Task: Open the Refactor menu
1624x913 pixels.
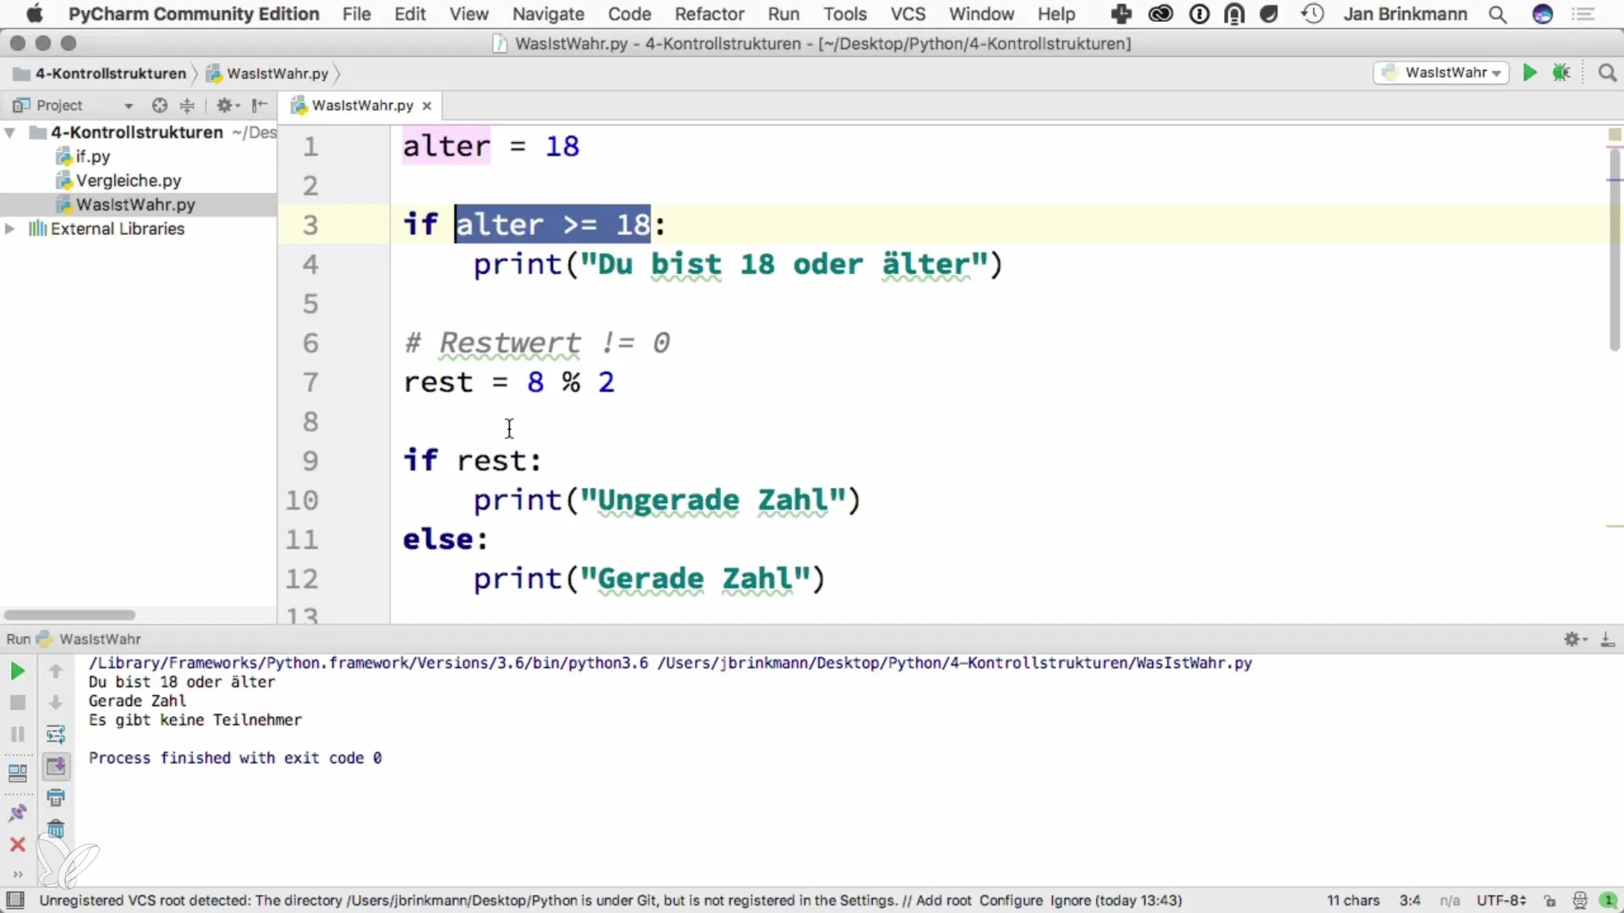Action: (x=709, y=14)
